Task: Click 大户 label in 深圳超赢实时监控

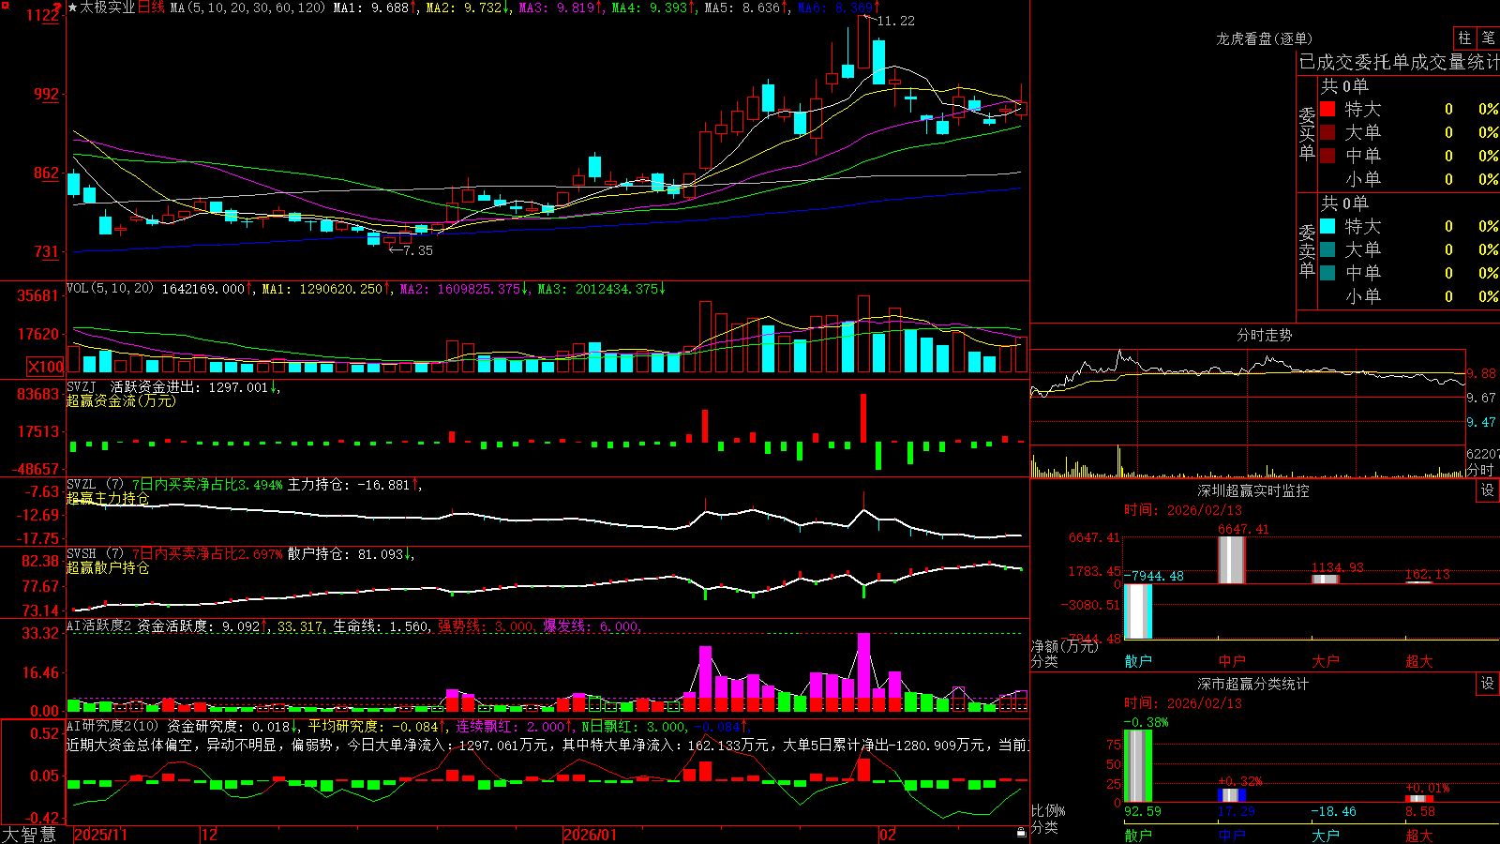Action: [1326, 661]
